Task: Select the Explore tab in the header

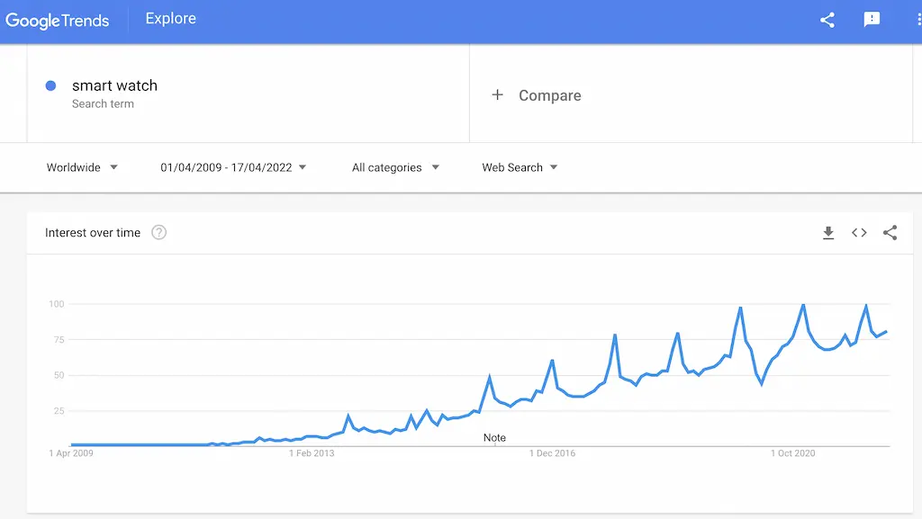Action: 170,19
